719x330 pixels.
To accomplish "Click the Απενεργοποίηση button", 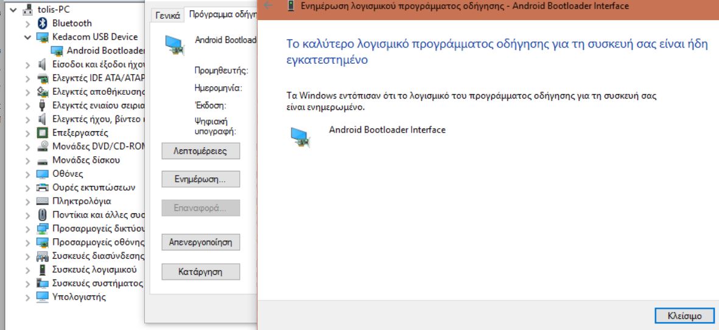I will pyautogui.click(x=200, y=242).
